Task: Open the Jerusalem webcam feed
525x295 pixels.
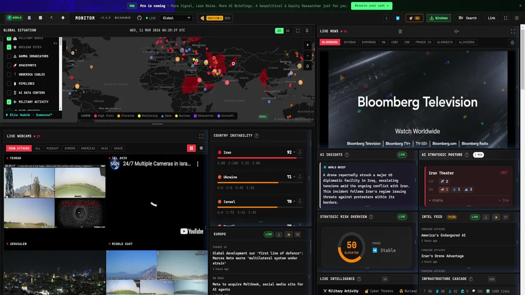Action: (x=55, y=272)
